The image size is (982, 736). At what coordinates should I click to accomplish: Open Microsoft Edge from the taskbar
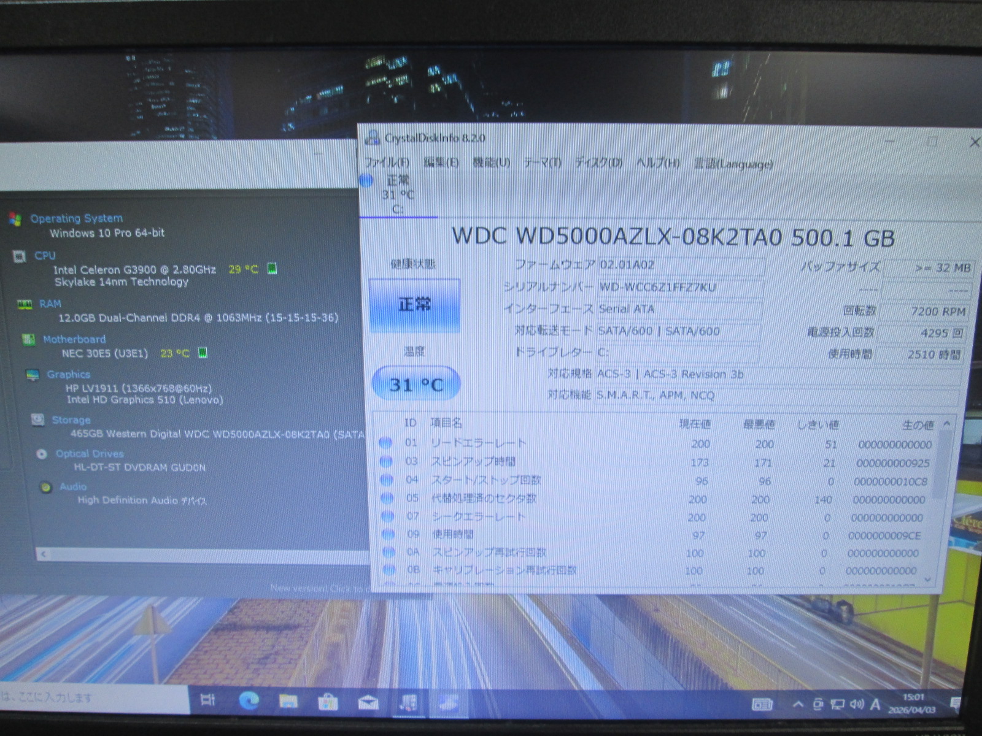(249, 701)
